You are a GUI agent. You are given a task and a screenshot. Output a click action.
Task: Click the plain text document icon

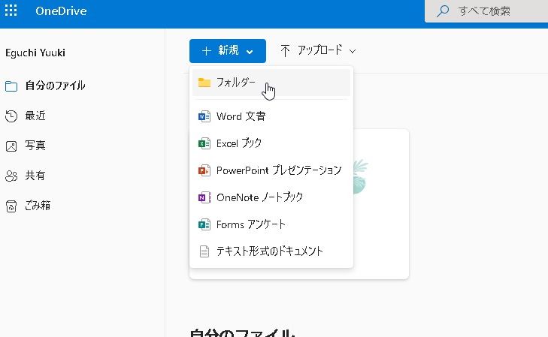tap(204, 251)
